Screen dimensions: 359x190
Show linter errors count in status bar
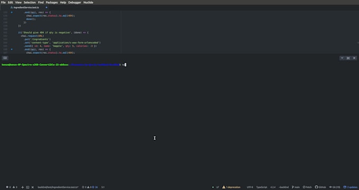tap(8, 187)
